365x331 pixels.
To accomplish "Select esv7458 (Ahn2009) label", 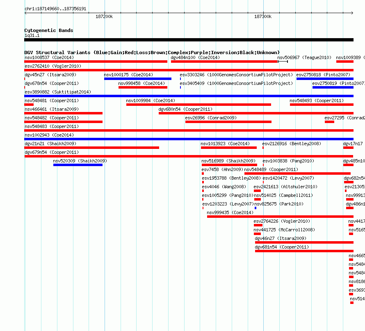I will pos(222,169).
